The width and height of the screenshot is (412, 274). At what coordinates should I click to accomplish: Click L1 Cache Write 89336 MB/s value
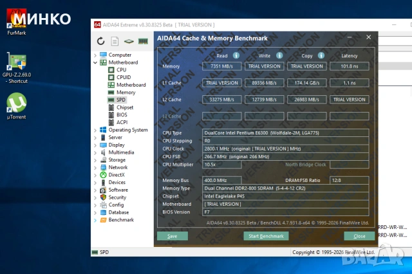click(265, 83)
